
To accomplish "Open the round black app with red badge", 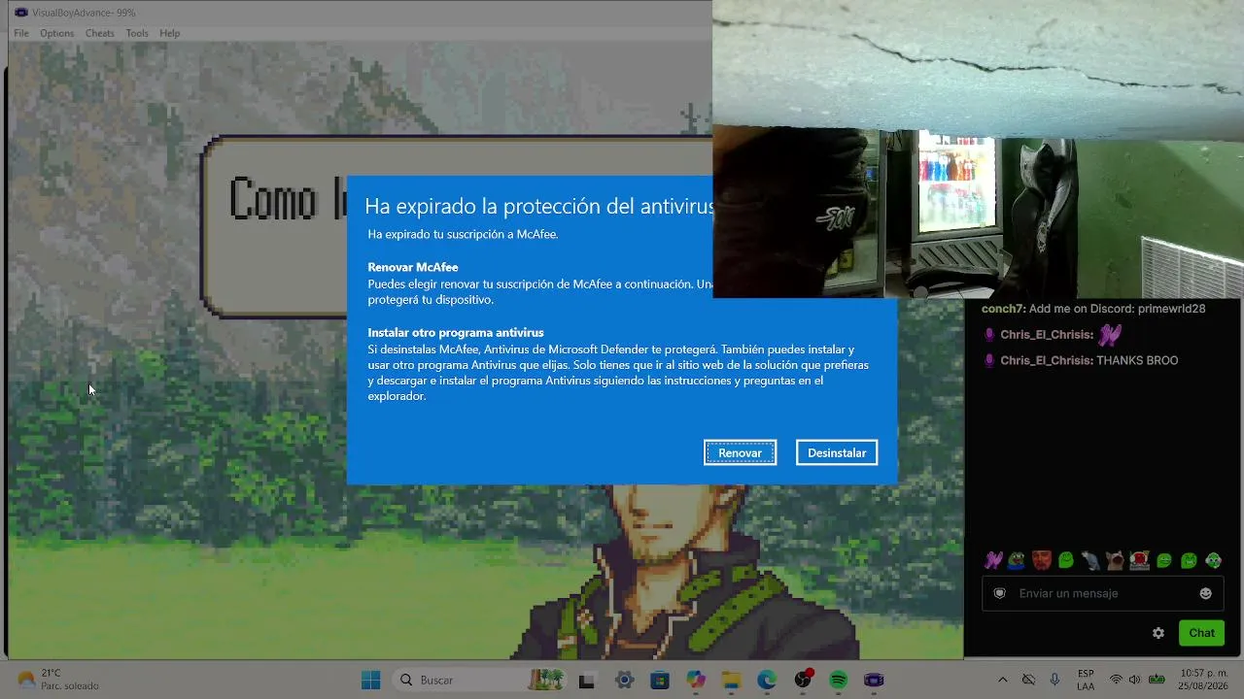I will coord(803,679).
